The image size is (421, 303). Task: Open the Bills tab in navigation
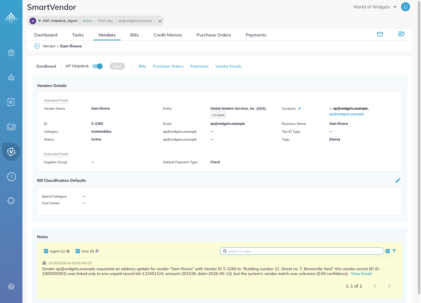click(134, 35)
